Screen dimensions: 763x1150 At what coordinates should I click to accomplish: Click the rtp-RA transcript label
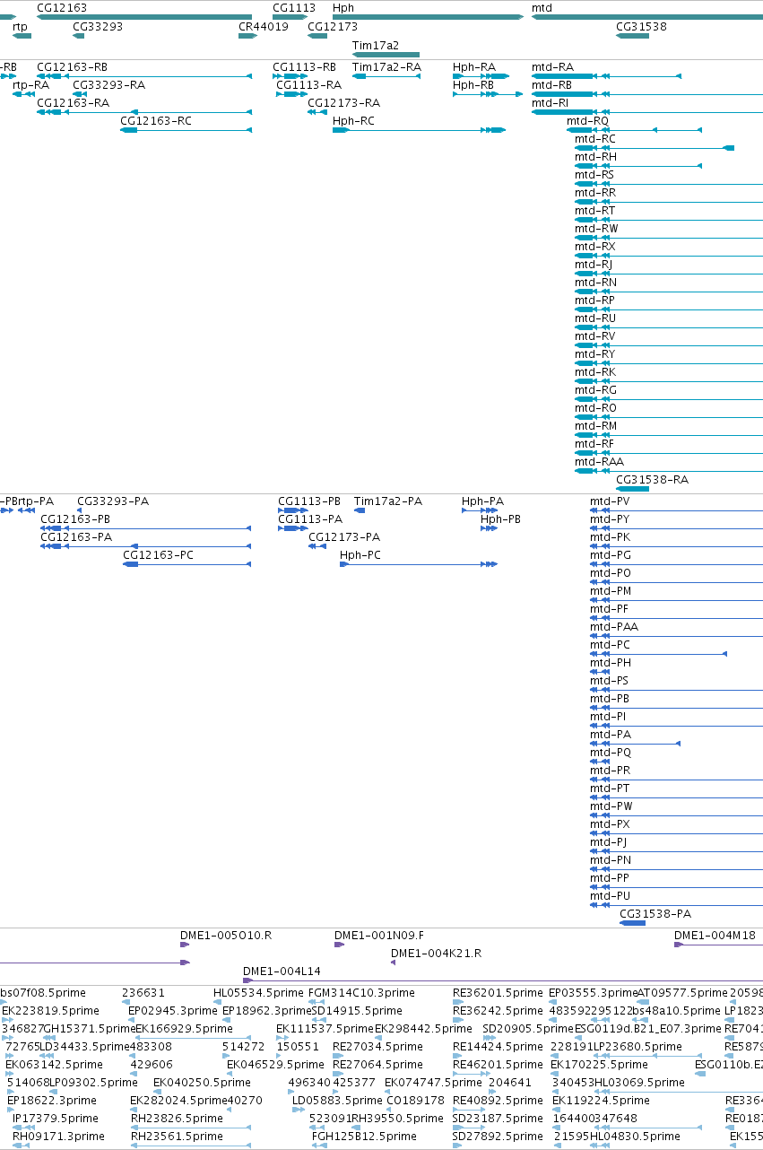click(30, 85)
